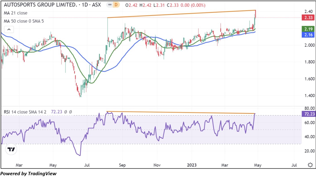Click the dash indicator beside the D icon
The width and height of the screenshot is (316, 177).
(x=110, y=5)
